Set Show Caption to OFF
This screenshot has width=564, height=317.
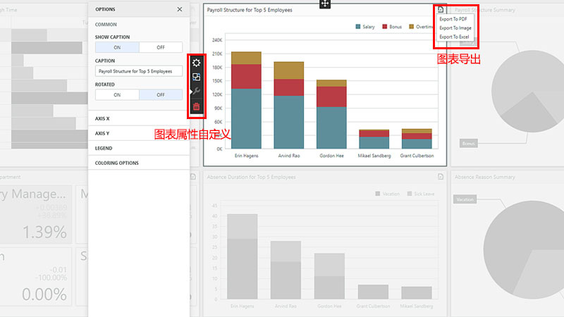(160, 47)
